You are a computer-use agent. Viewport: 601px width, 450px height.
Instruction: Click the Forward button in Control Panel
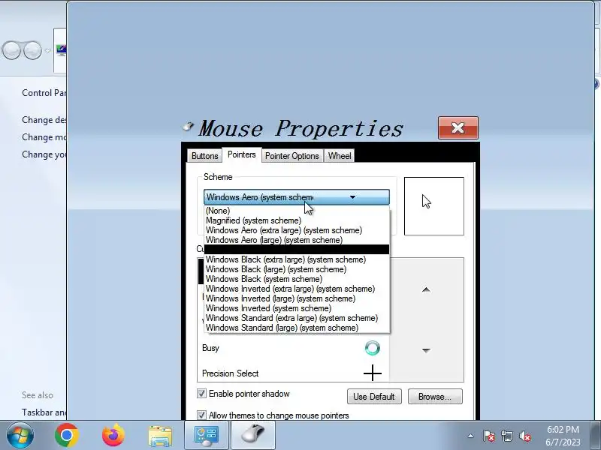coord(32,50)
